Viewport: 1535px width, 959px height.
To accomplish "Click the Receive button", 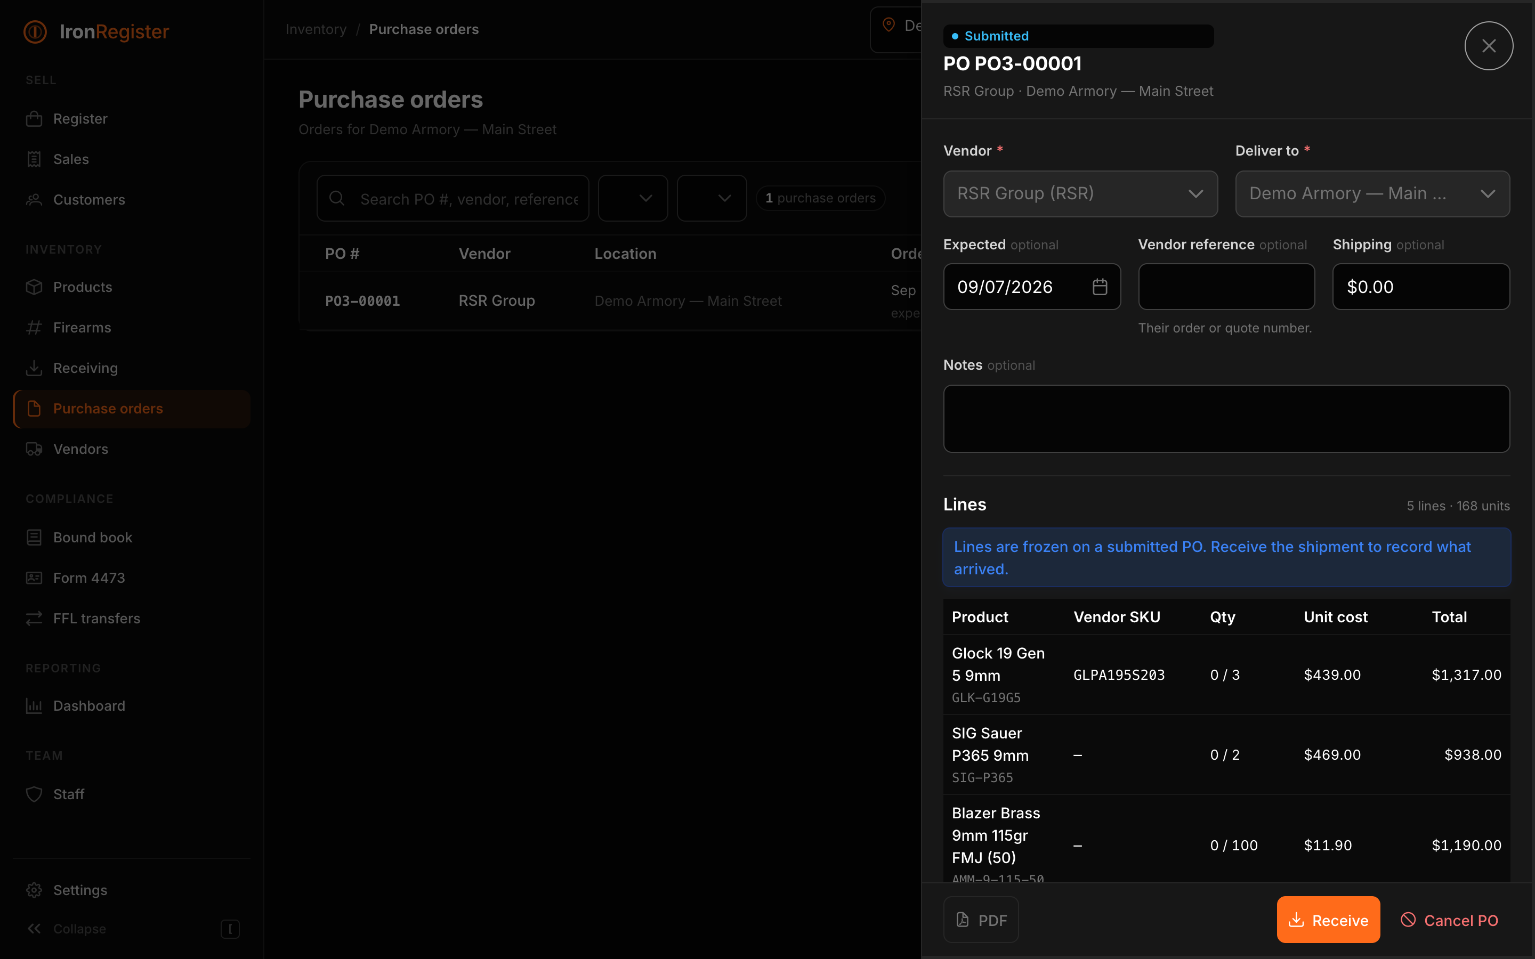I will point(1328,920).
